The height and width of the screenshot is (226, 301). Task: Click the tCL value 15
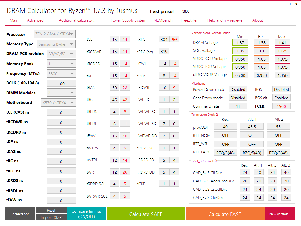(x=115, y=39)
